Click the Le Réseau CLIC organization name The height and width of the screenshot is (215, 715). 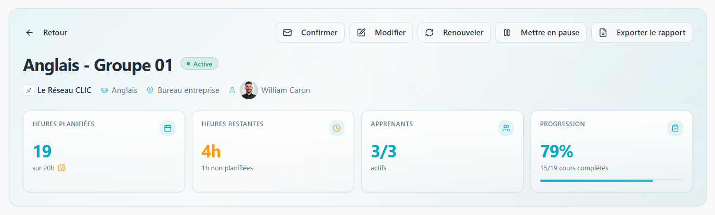pyautogui.click(x=64, y=90)
